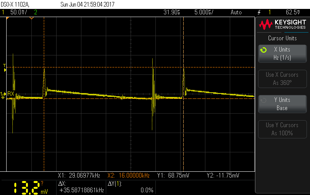310x195 pixels.
Task: Click the DSO-X 1102A model label
Action: pos(15,4)
